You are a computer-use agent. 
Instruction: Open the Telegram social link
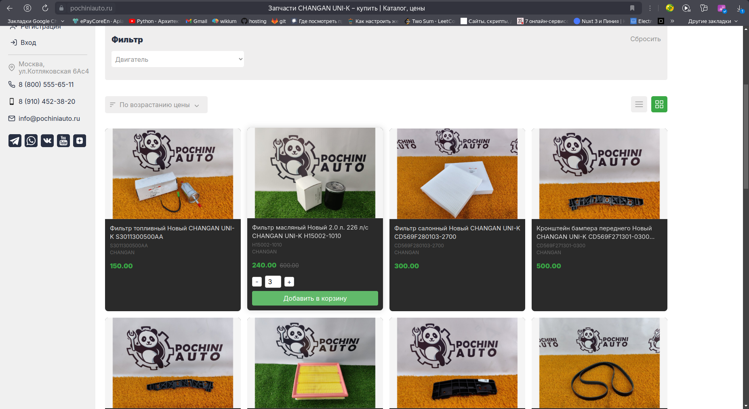point(15,141)
